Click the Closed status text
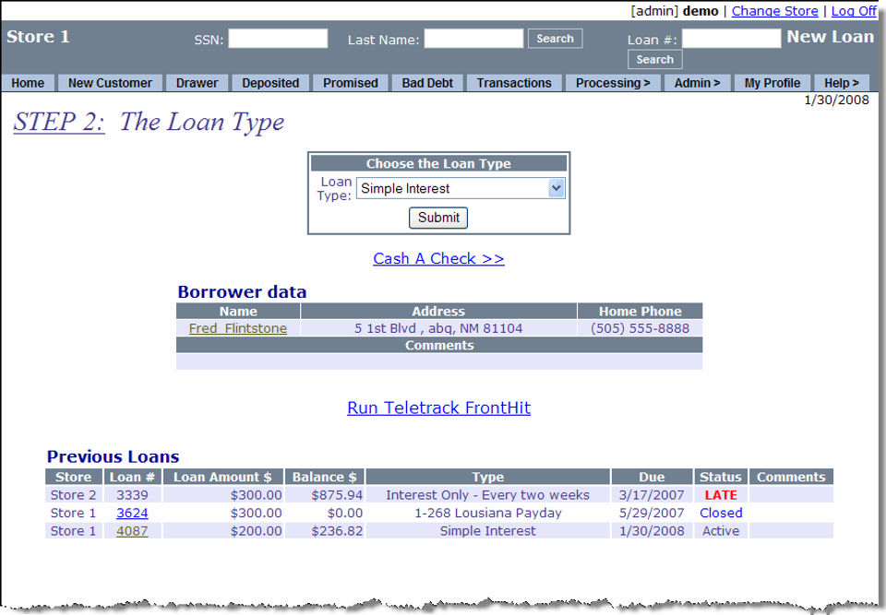Screen dimensions: 886x615 pos(721,513)
